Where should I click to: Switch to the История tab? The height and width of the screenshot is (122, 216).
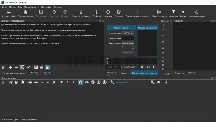pyautogui.click(x=192, y=73)
